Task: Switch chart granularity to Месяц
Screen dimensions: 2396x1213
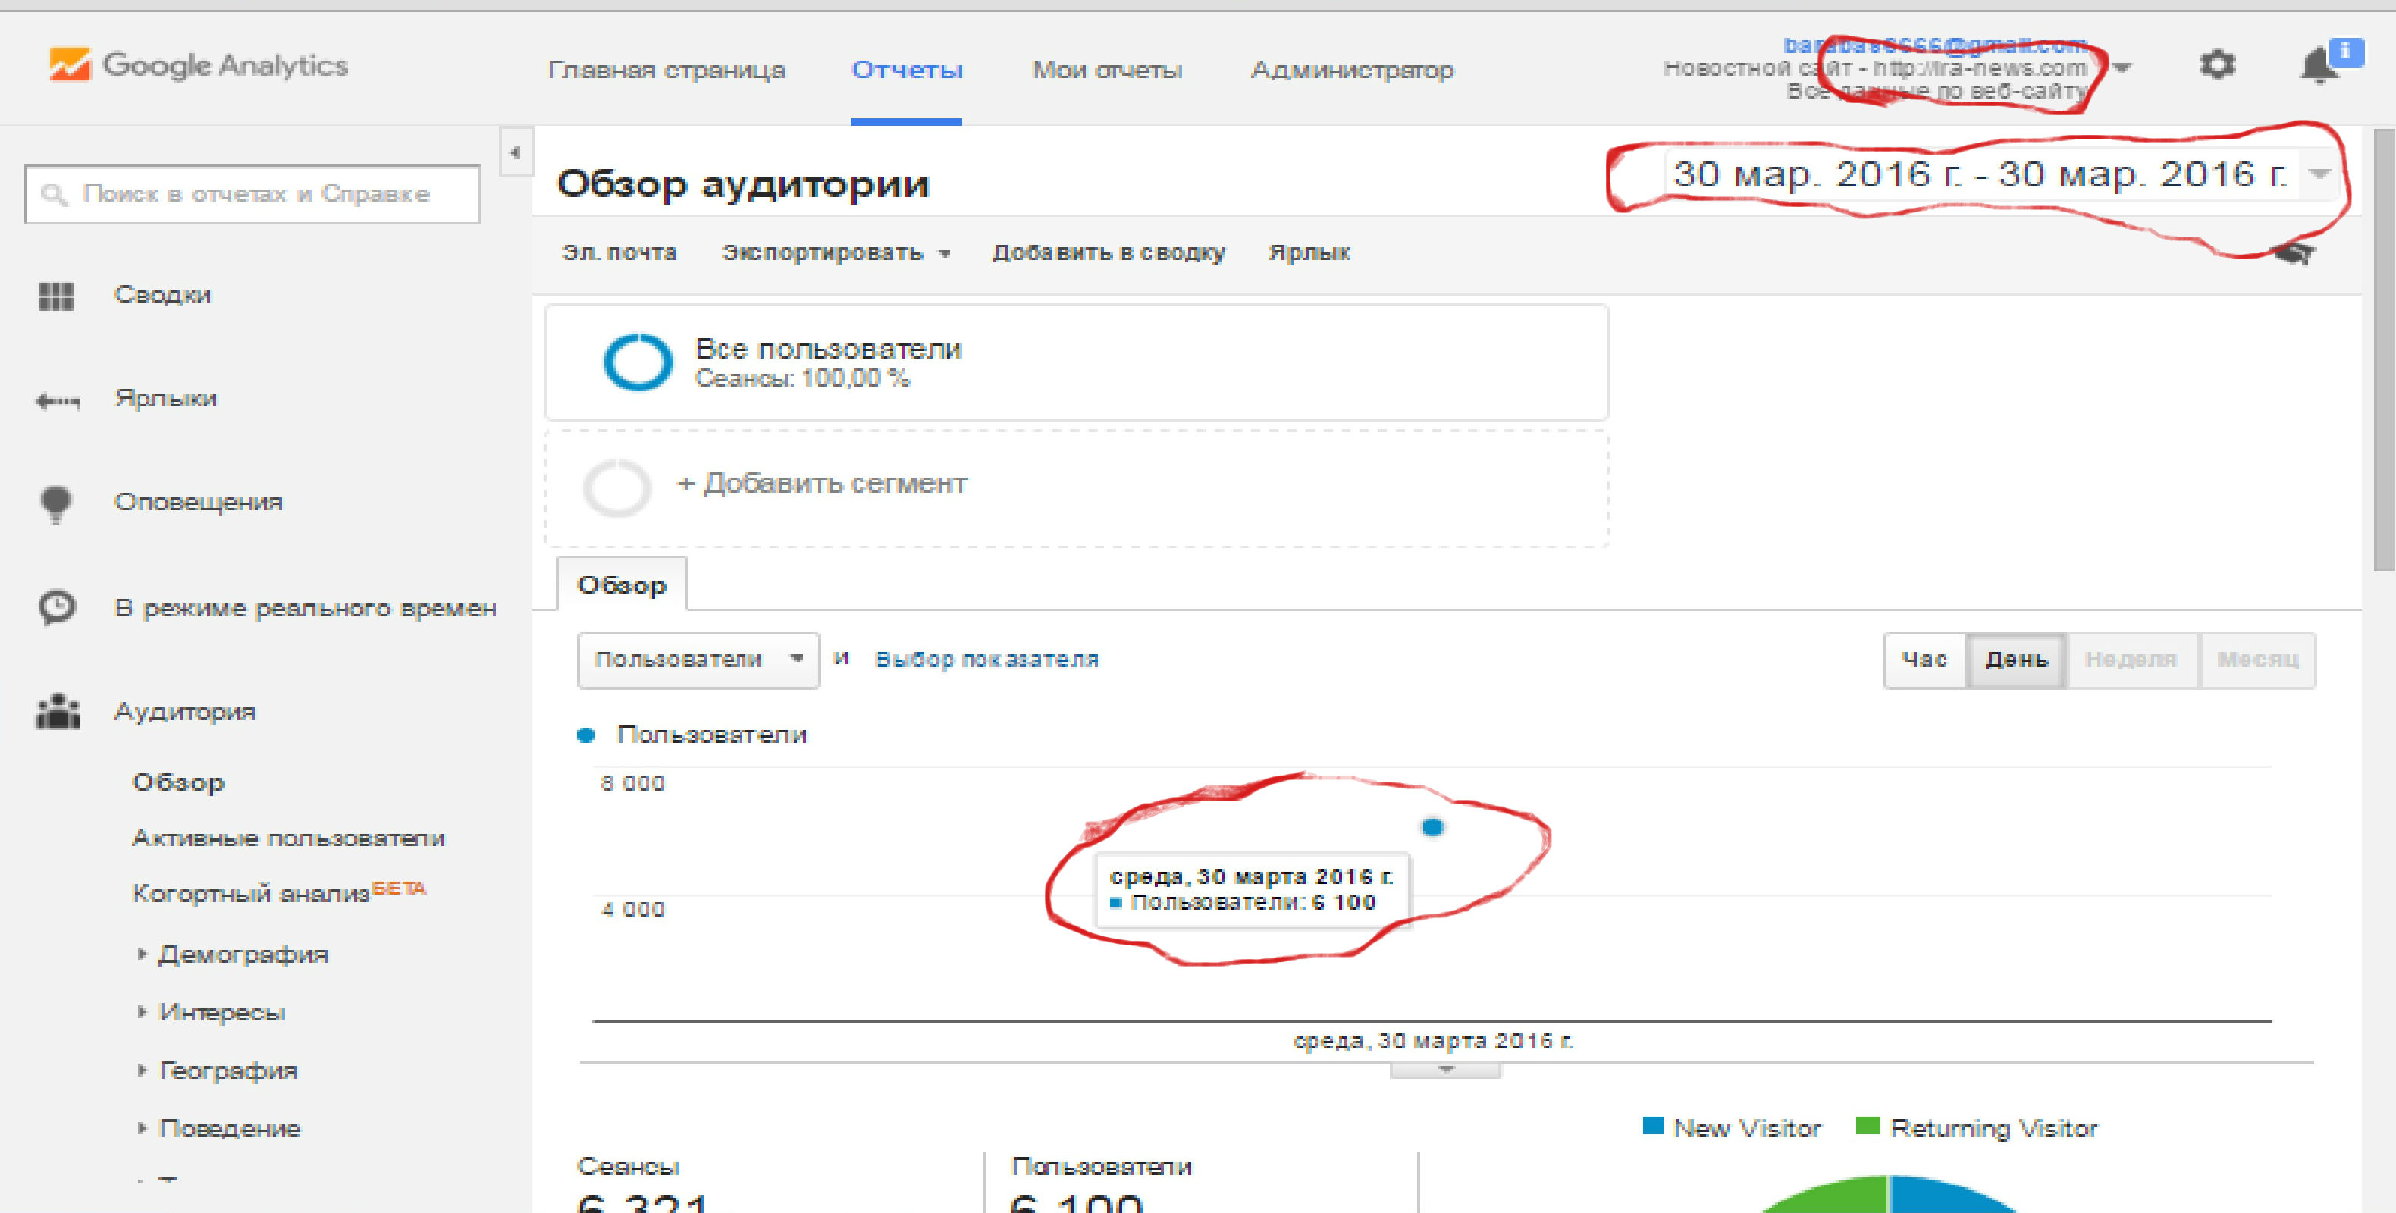Action: tap(2256, 660)
